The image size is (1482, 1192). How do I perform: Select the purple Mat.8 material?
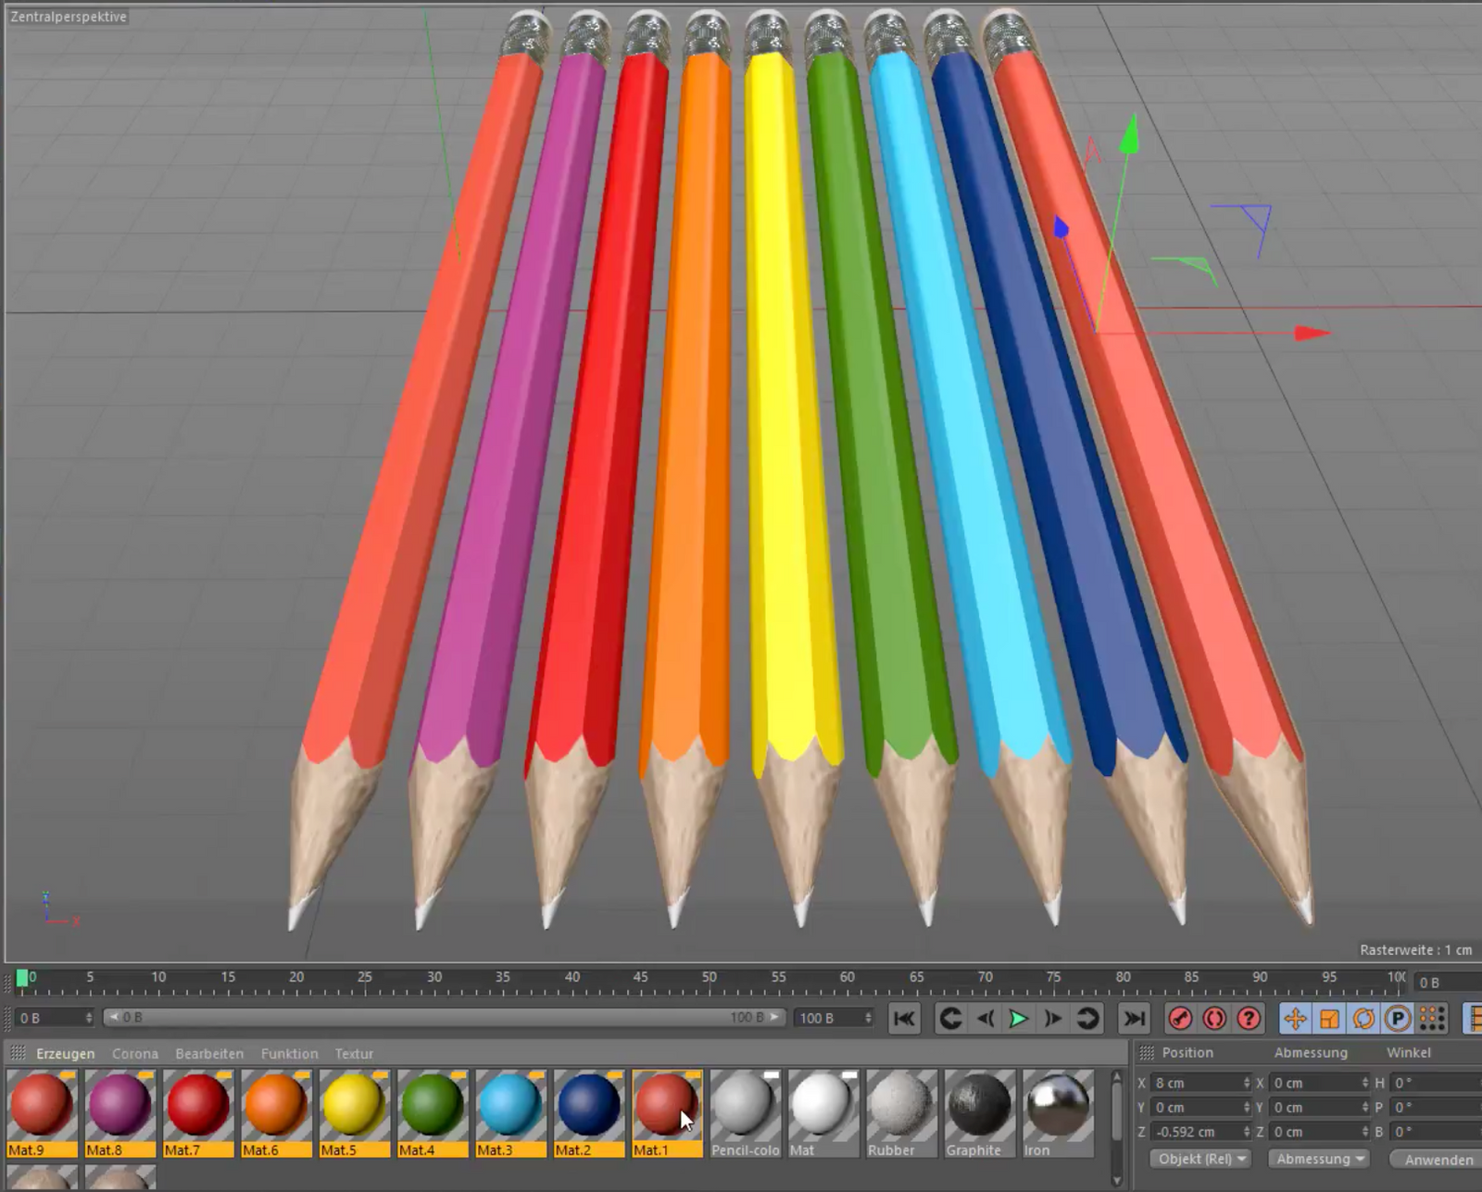[119, 1113]
